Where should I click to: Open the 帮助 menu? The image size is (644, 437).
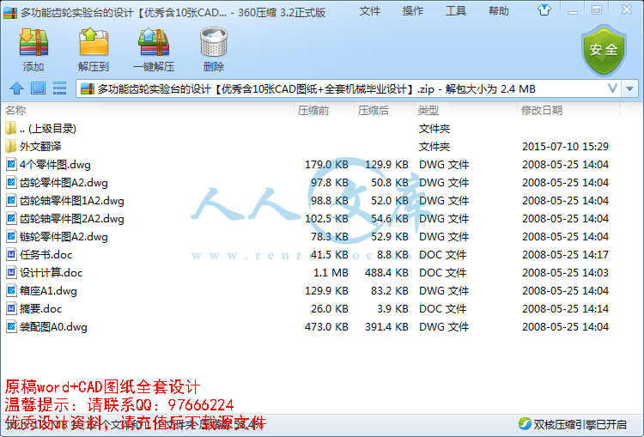click(x=499, y=11)
